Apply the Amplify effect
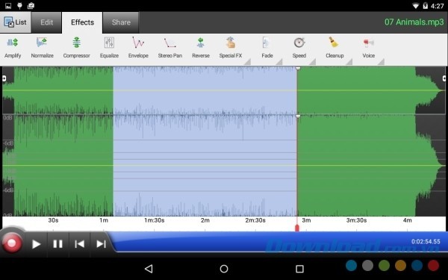448x280 pixels. pyautogui.click(x=13, y=48)
